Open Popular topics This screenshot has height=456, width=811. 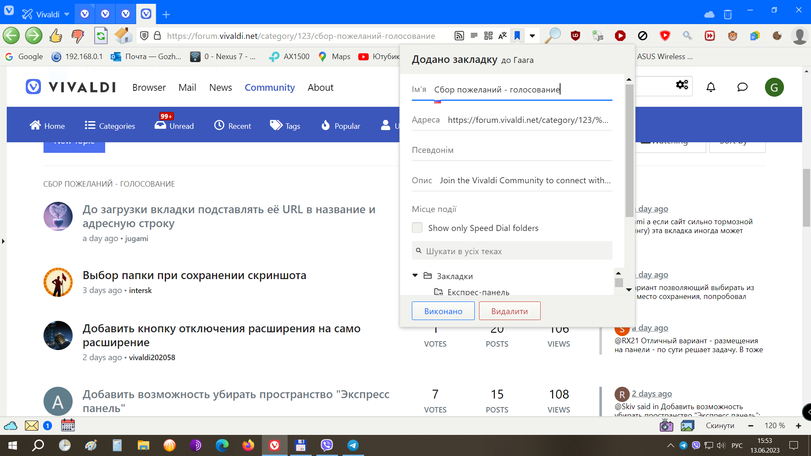click(341, 126)
